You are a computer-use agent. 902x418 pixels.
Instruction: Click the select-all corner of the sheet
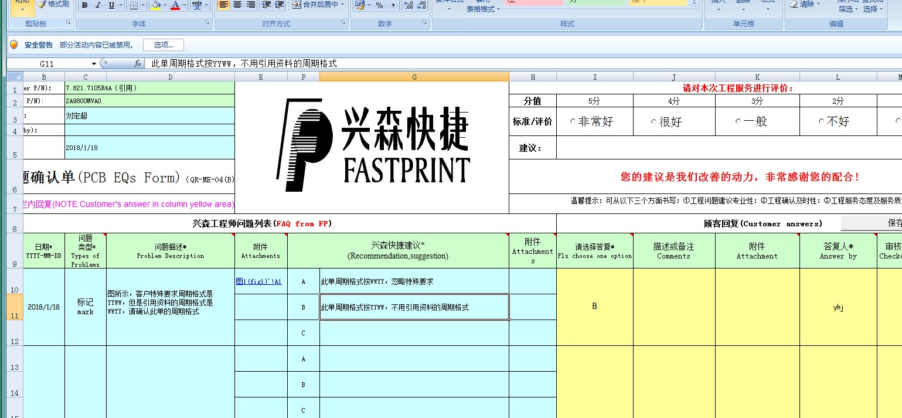coord(15,77)
